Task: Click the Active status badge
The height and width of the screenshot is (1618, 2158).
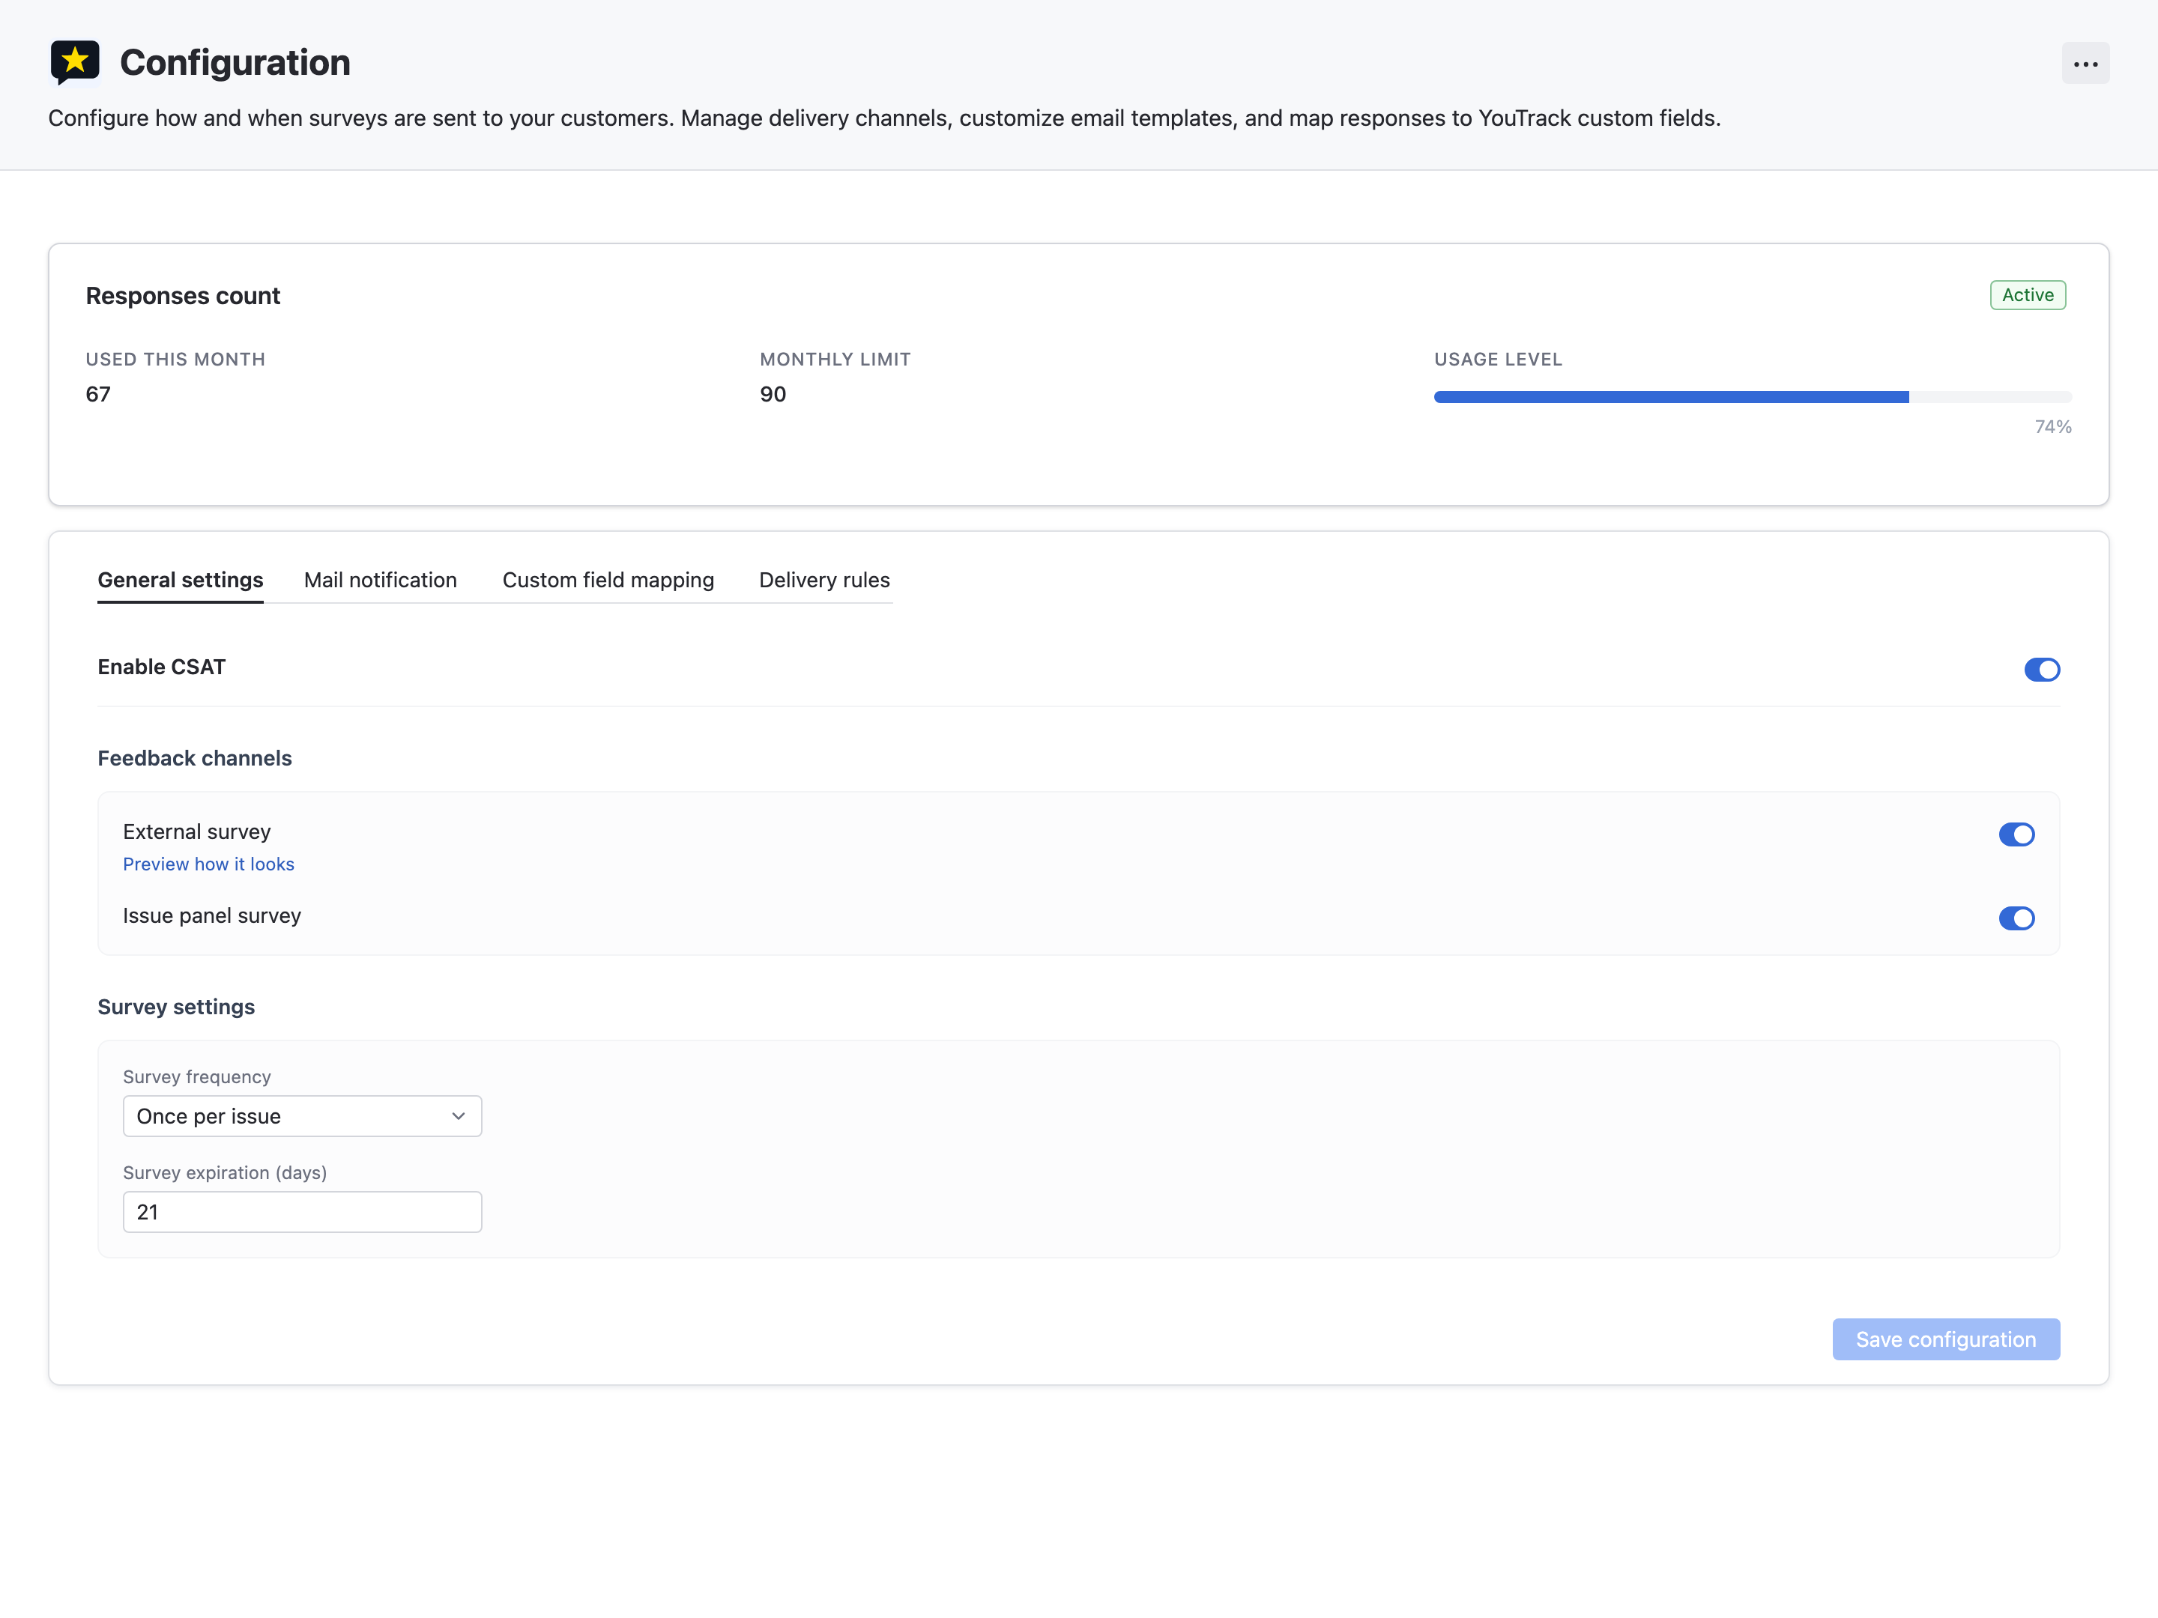Action: [x=2028, y=296]
